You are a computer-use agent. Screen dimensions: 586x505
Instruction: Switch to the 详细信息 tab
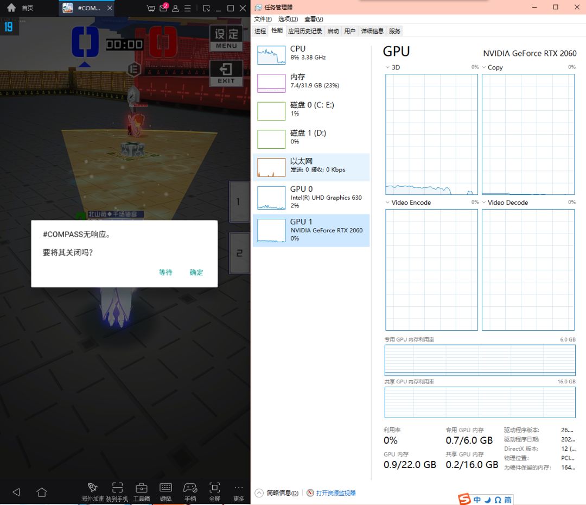click(372, 31)
